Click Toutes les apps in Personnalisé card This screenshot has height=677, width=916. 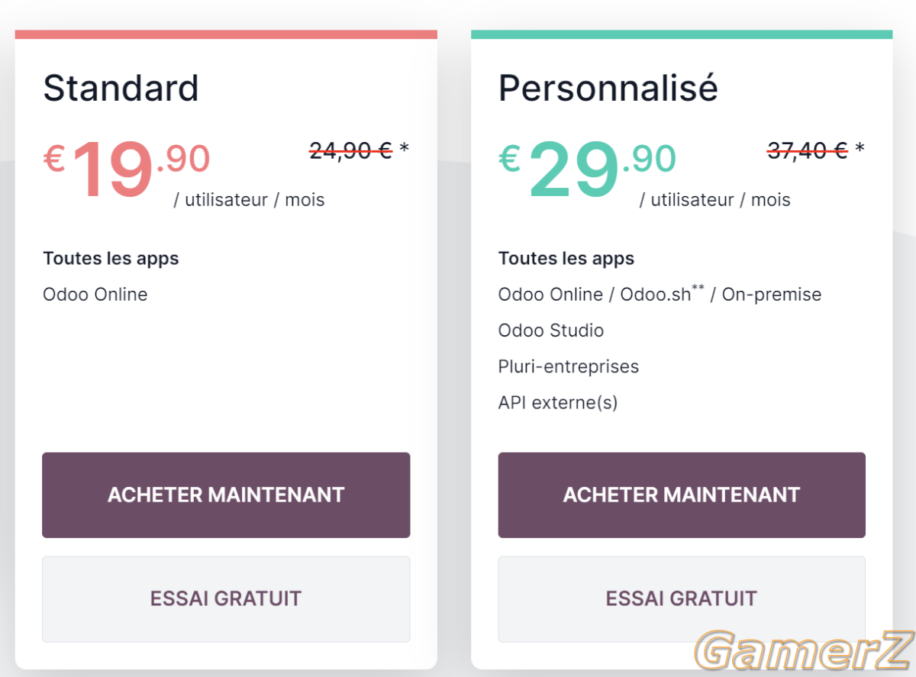pos(566,259)
